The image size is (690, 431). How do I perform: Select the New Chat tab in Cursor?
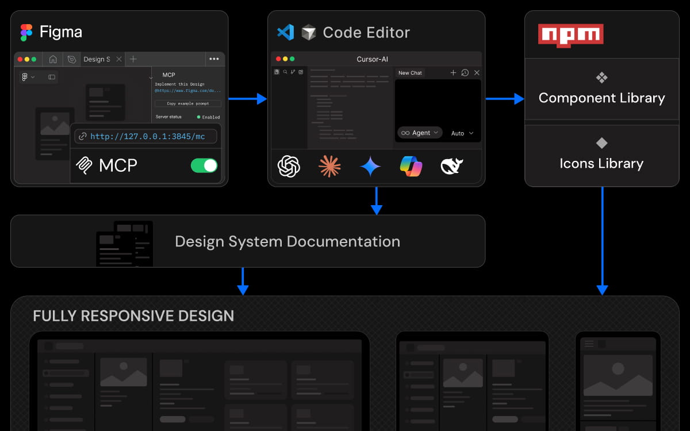410,73
